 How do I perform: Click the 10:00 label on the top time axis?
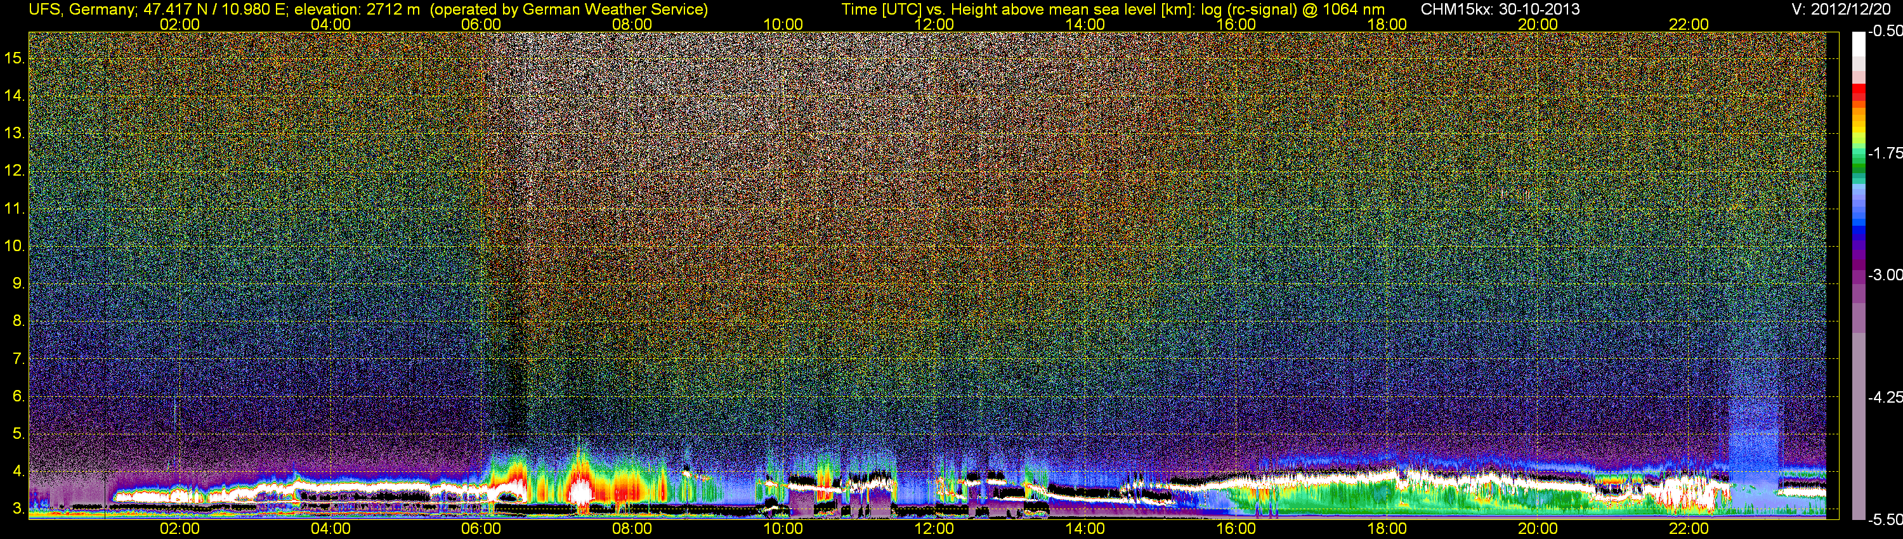coord(783,24)
